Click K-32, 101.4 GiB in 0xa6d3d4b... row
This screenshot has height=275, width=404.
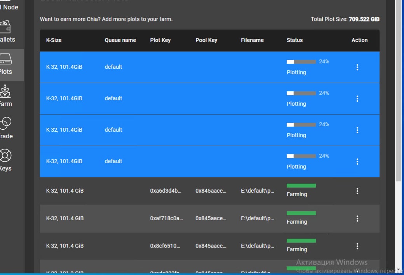click(64, 191)
